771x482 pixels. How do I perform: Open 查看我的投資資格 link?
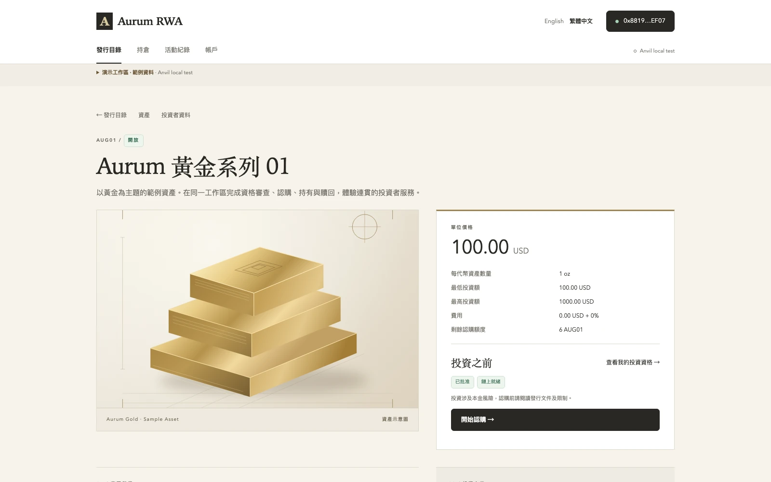point(633,362)
